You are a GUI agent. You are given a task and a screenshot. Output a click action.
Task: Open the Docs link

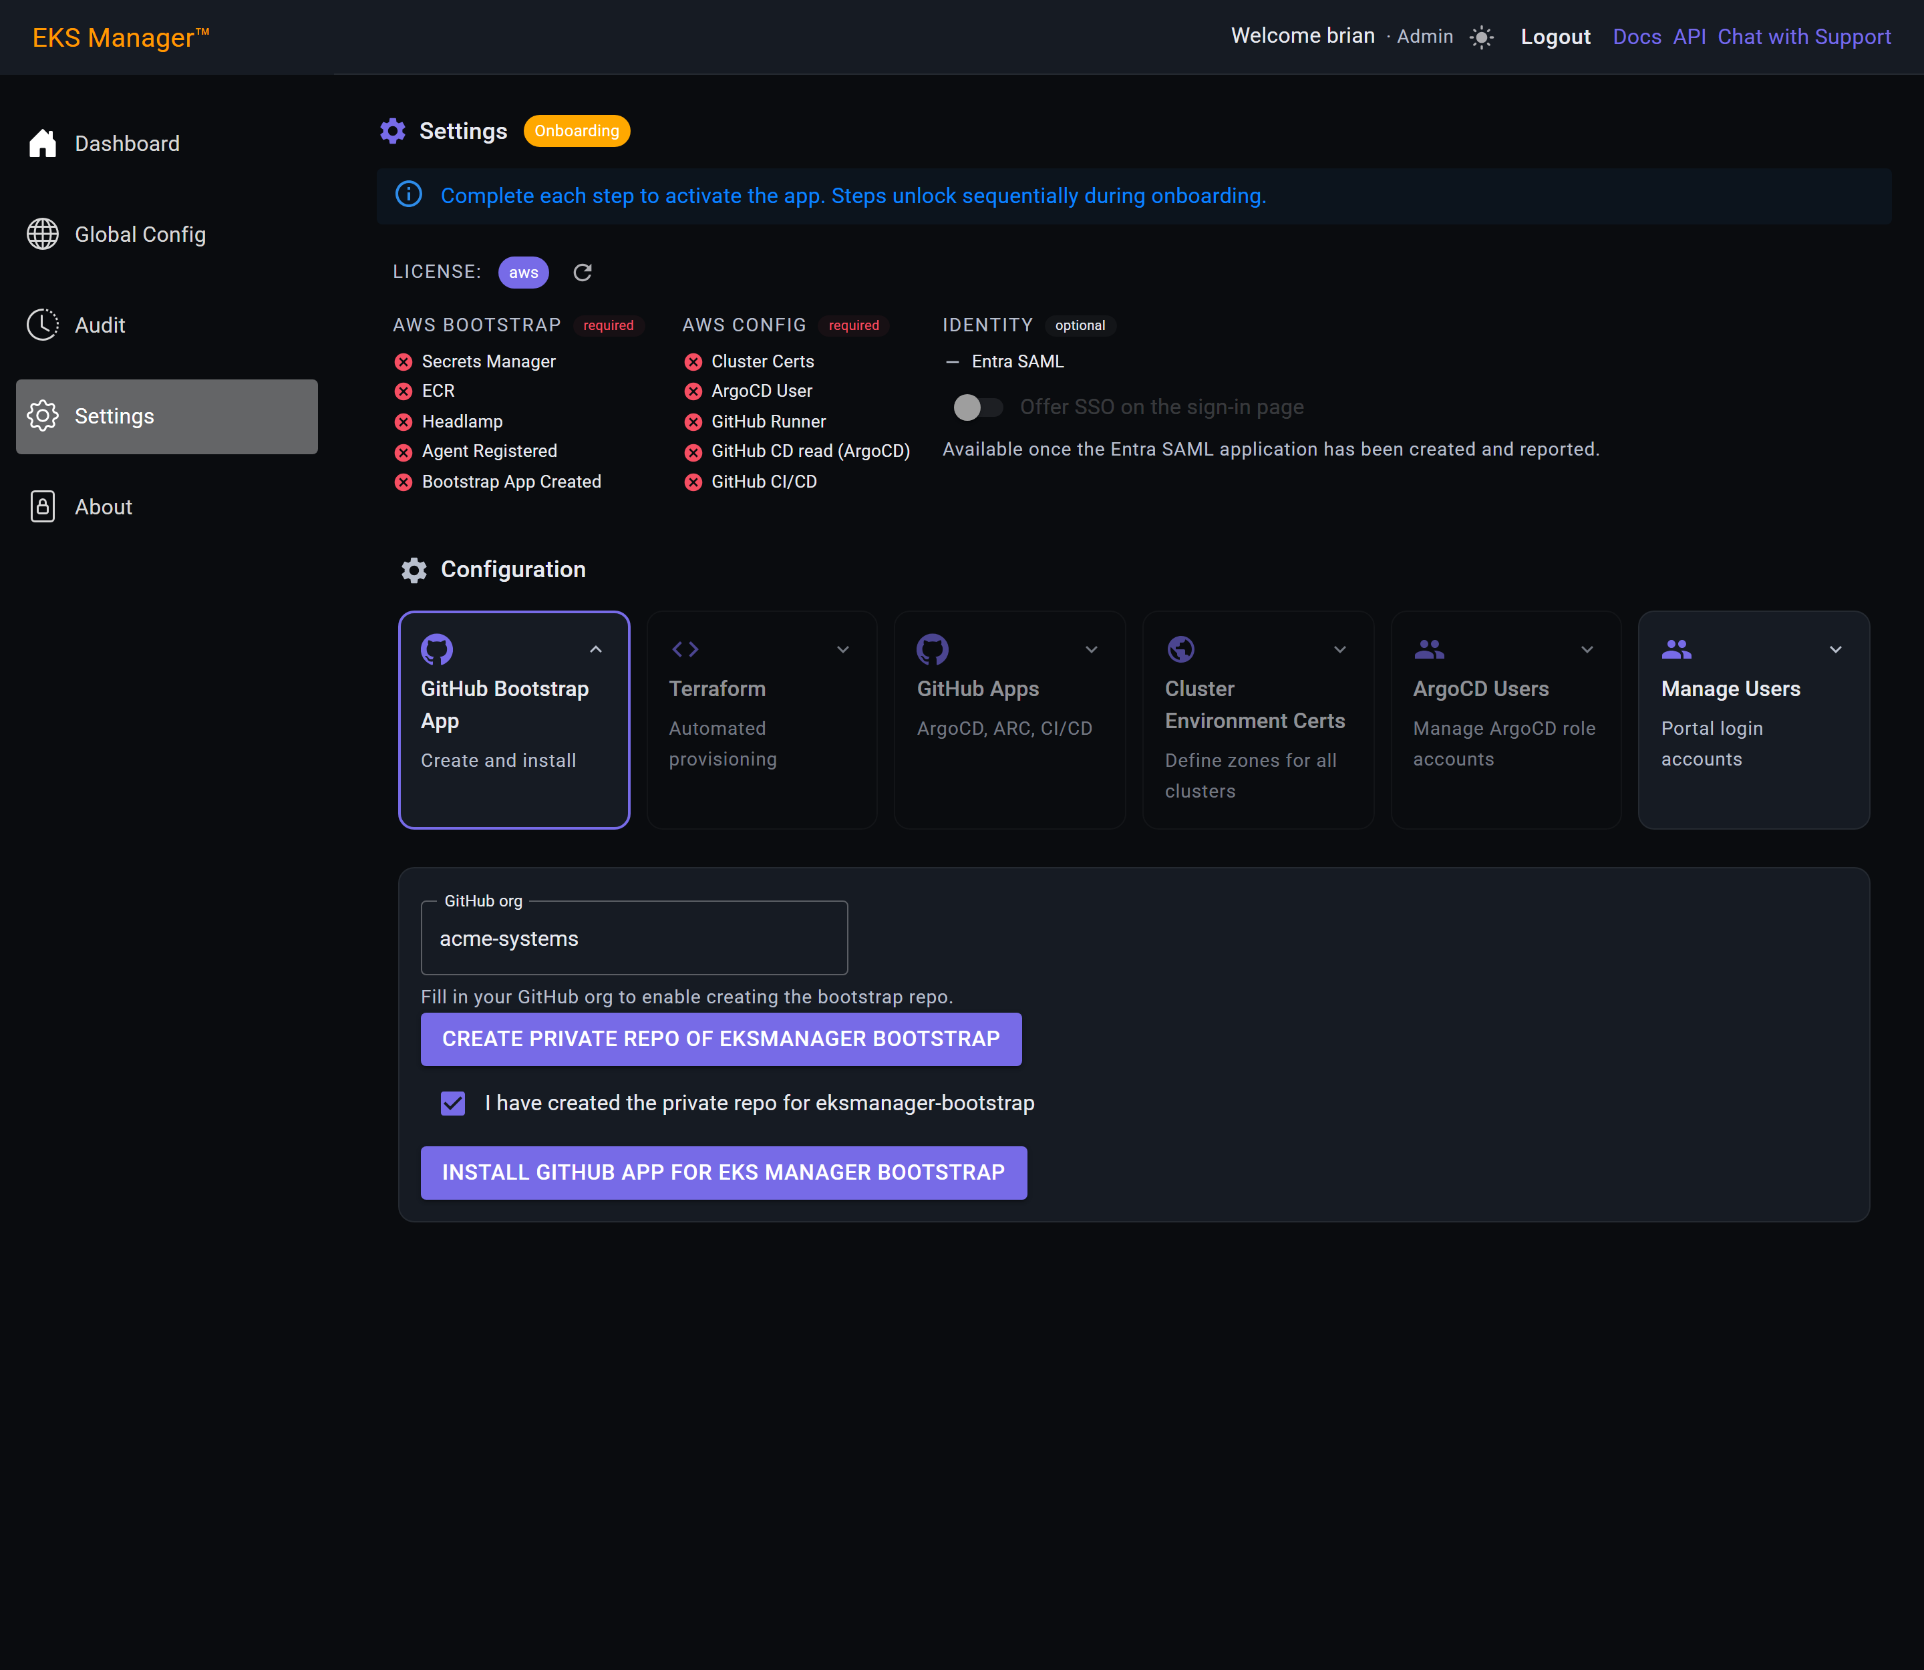coord(1637,37)
